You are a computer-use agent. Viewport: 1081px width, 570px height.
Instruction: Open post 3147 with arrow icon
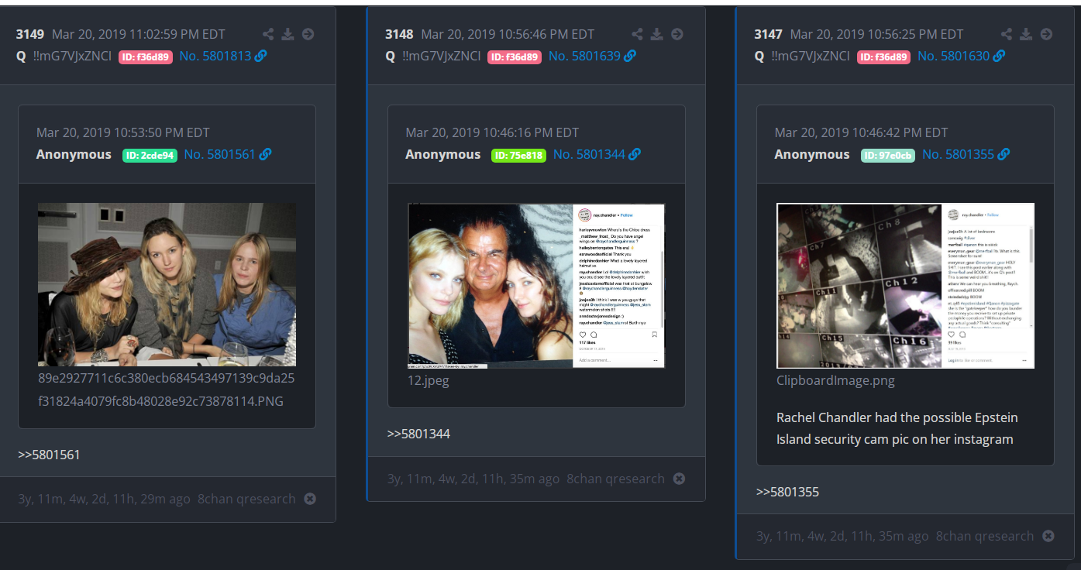pyautogui.click(x=1046, y=34)
